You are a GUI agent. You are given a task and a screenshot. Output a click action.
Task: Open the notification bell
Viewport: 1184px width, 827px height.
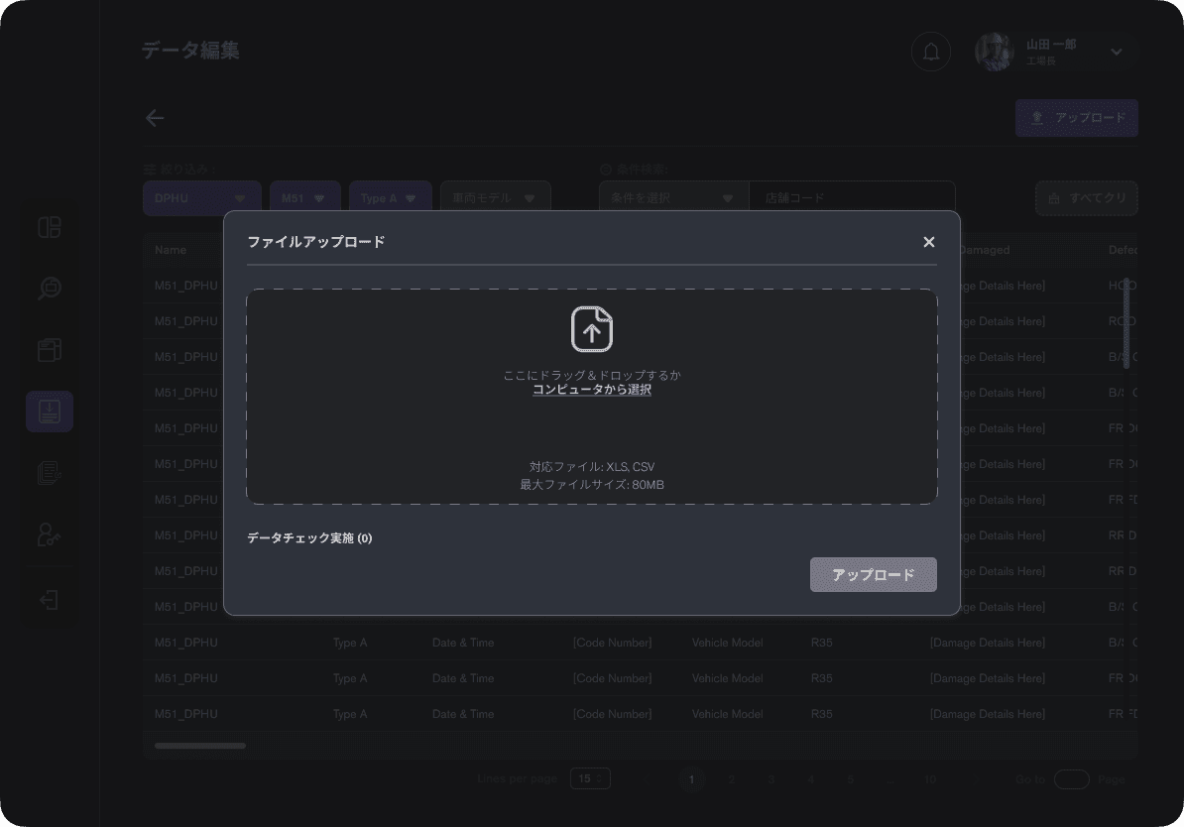pos(930,51)
